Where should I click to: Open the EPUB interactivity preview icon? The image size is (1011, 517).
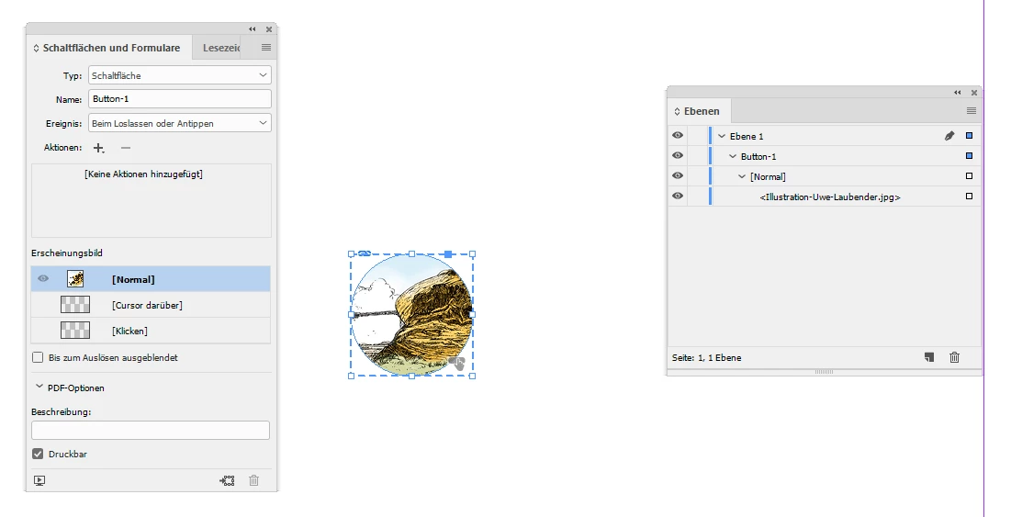coord(39,480)
